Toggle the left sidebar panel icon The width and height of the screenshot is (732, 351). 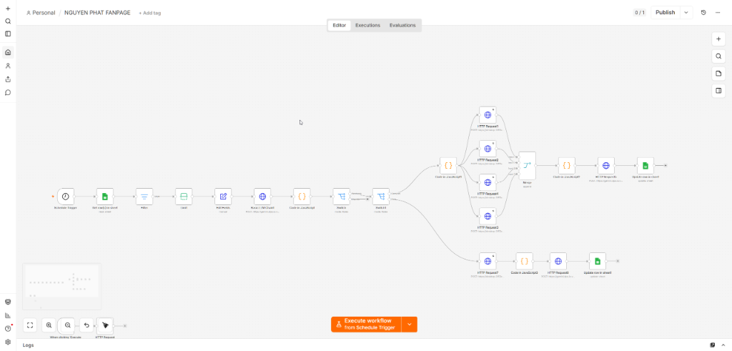8,34
